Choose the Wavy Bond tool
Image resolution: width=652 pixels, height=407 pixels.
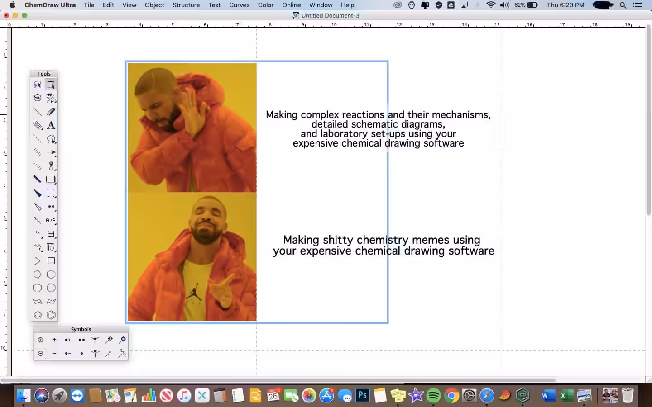tap(38, 220)
